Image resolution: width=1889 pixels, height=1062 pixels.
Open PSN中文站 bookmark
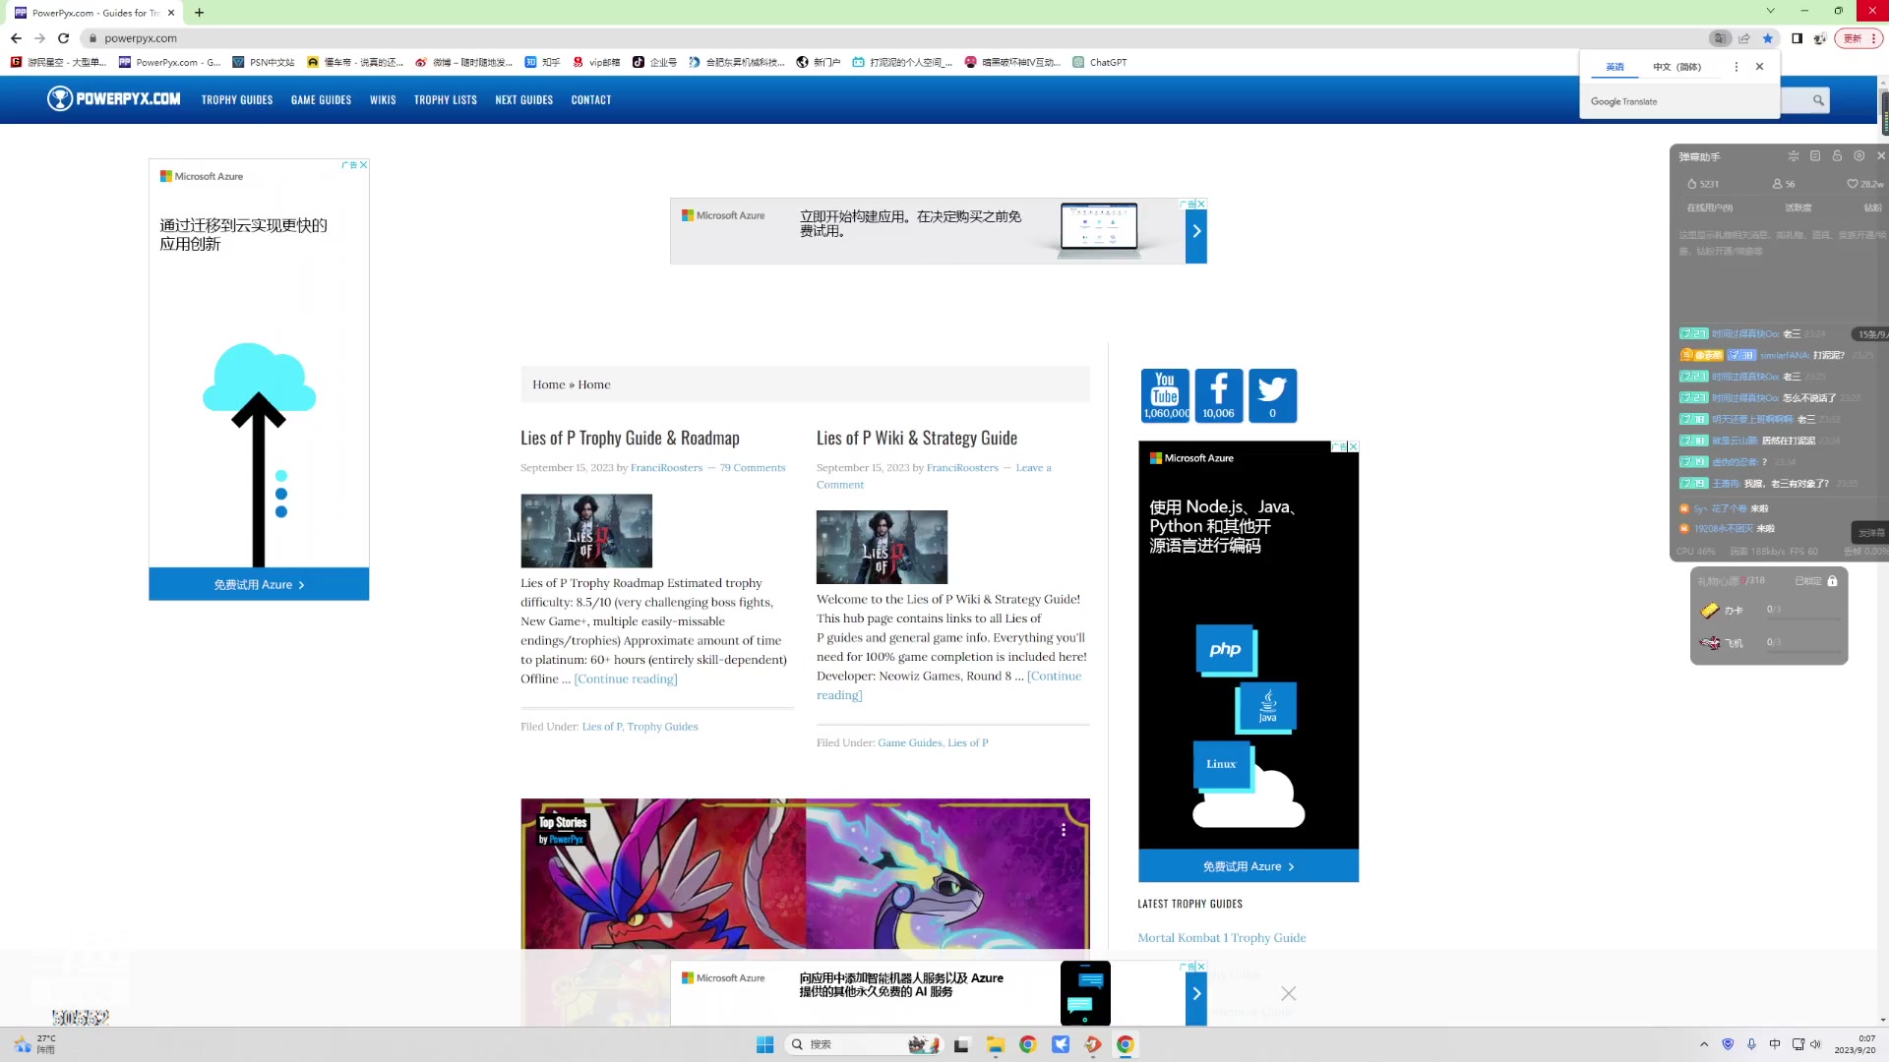(x=264, y=62)
